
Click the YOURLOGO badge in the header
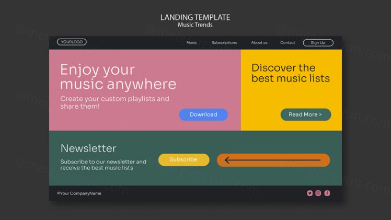[x=72, y=42]
